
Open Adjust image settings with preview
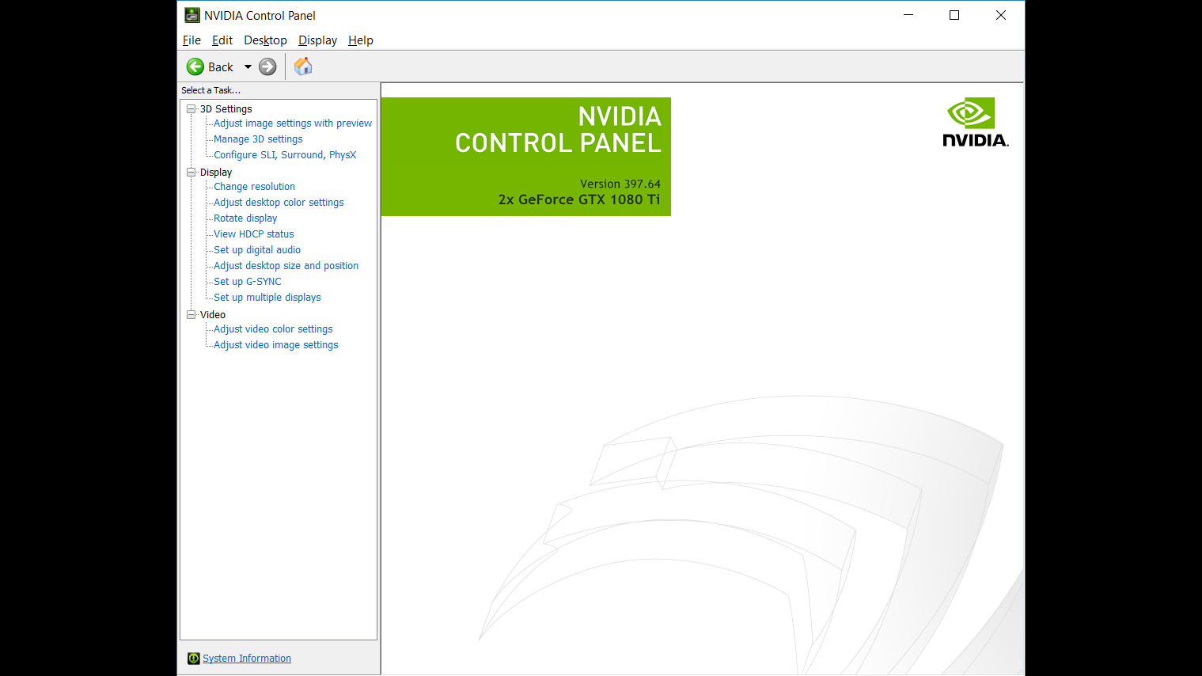[x=292, y=123]
